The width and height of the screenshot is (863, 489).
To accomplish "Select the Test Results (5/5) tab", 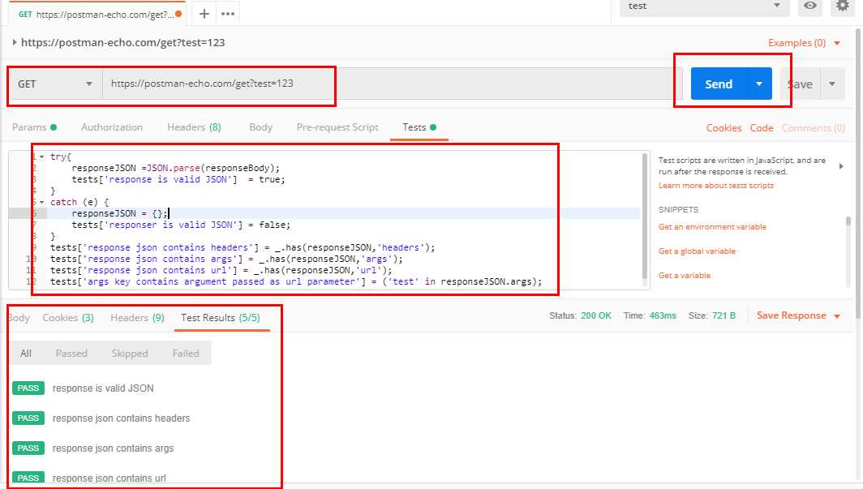I will click(x=221, y=318).
